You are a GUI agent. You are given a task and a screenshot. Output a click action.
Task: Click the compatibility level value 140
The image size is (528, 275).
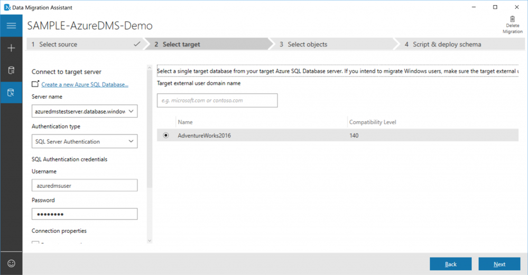tap(354, 135)
